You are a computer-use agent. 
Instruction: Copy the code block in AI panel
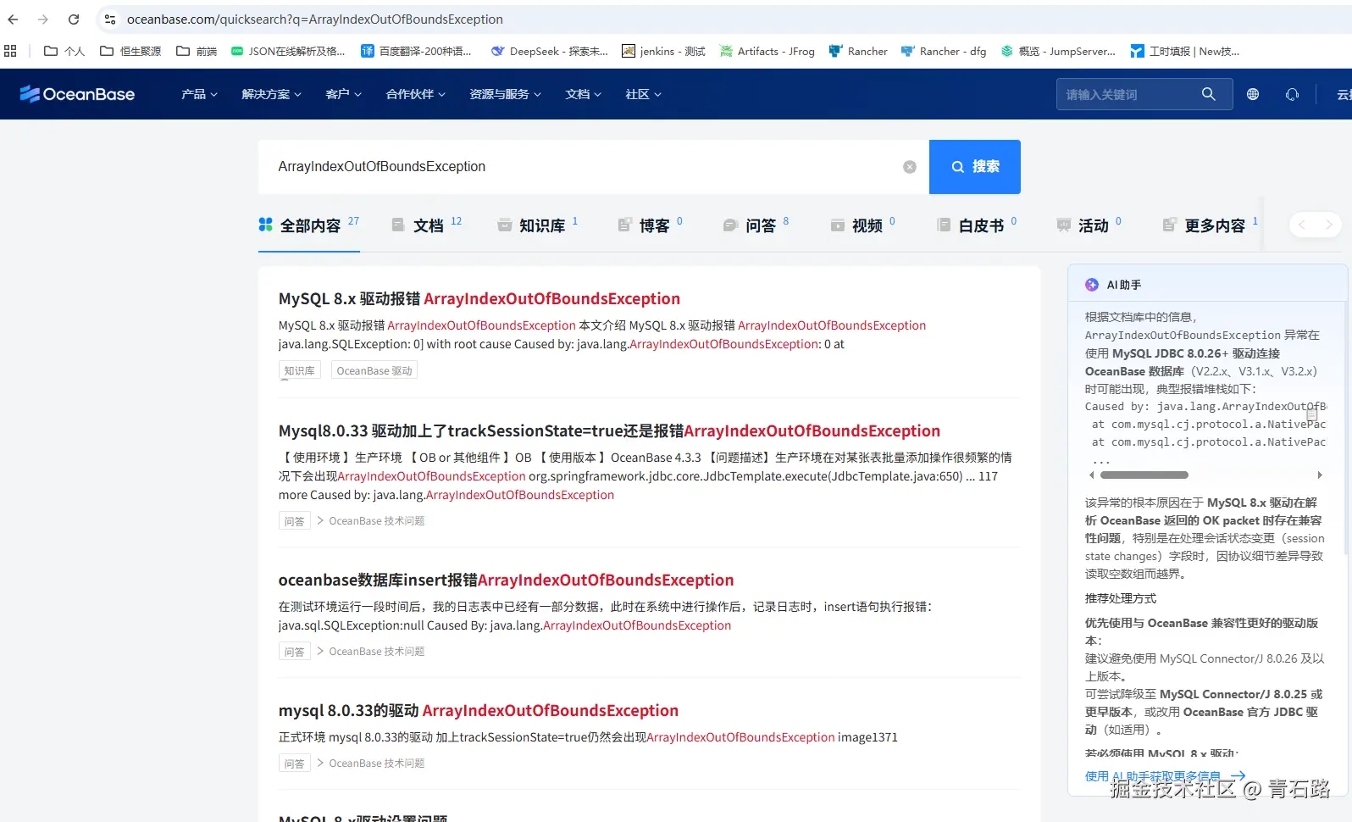(x=1312, y=414)
